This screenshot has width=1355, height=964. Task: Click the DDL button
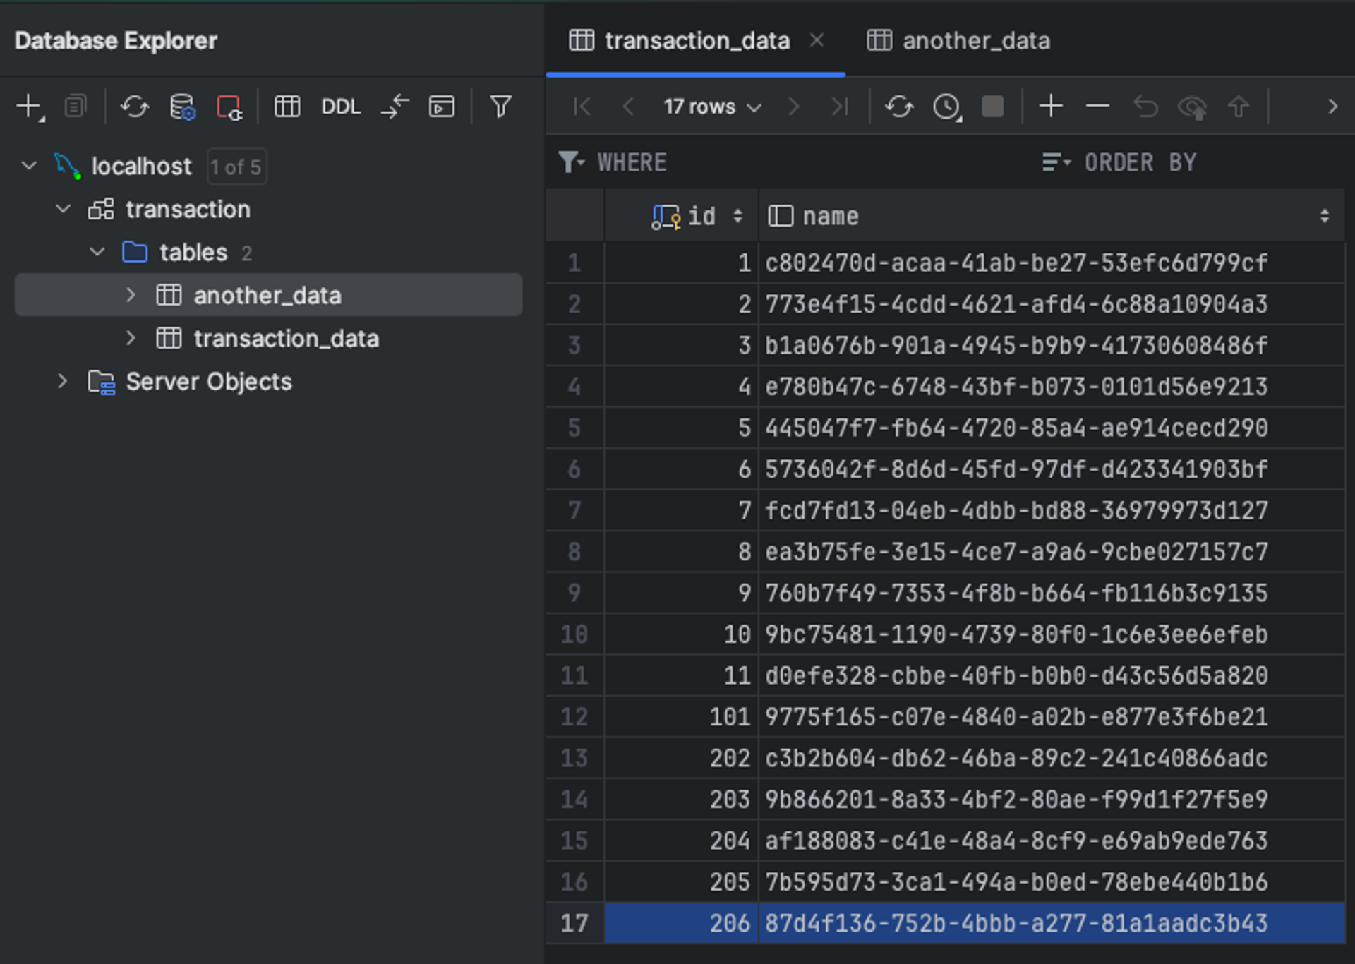(341, 107)
